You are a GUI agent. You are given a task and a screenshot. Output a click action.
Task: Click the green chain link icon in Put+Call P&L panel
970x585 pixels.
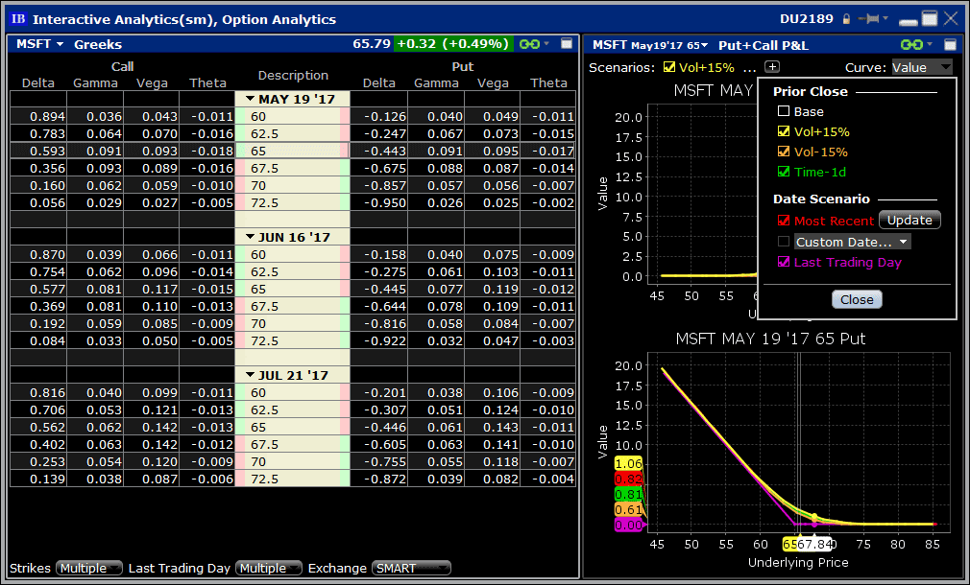pos(911,44)
